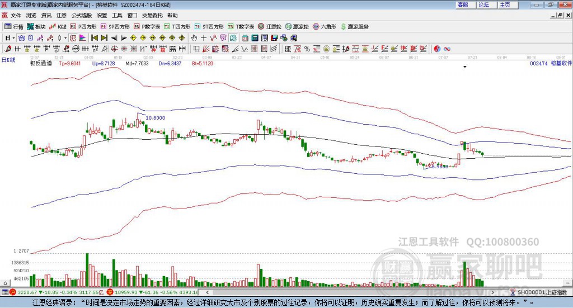Click the small triangle marker above chart

tap(465, 67)
